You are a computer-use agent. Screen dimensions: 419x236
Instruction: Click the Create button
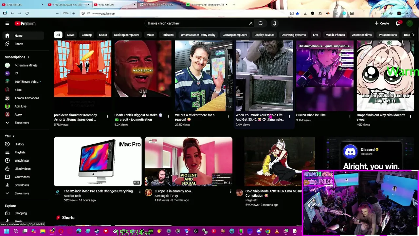click(382, 23)
